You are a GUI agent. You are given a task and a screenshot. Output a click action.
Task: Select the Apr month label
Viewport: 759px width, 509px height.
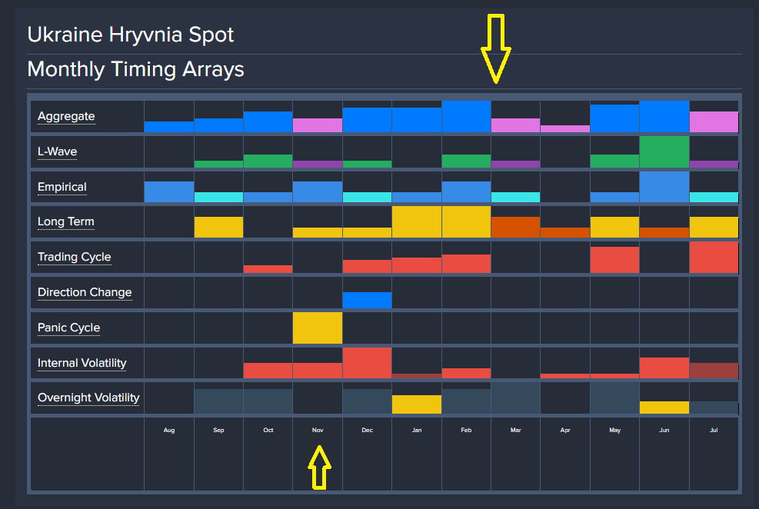pyautogui.click(x=565, y=430)
